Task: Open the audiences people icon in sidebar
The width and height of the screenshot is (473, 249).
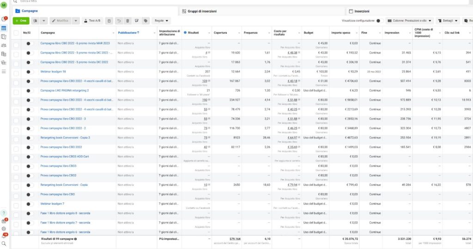Action: coord(4,46)
